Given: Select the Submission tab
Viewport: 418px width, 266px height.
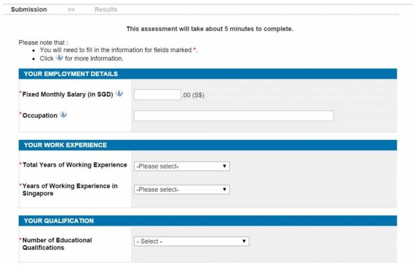Looking at the screenshot, I should point(29,9).
